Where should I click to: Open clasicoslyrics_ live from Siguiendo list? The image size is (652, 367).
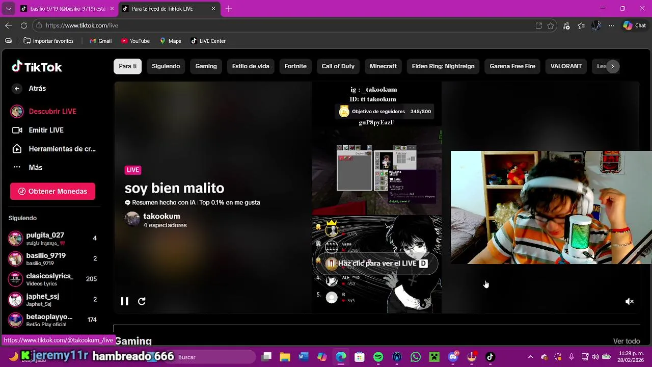click(52, 279)
